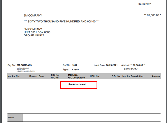
Task: Click the Memo label
Action: pyautogui.click(x=11, y=117)
